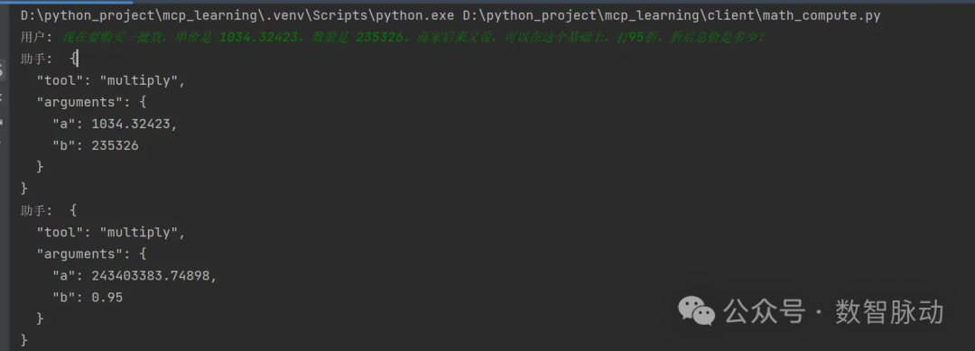Open the math_compute.py script path

(x=672, y=15)
